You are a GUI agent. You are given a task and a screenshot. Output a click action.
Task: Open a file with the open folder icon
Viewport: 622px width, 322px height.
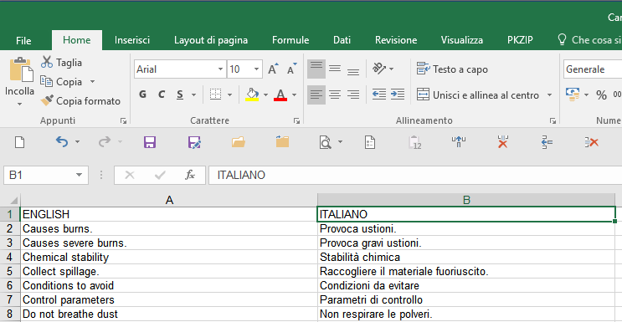coord(239,141)
